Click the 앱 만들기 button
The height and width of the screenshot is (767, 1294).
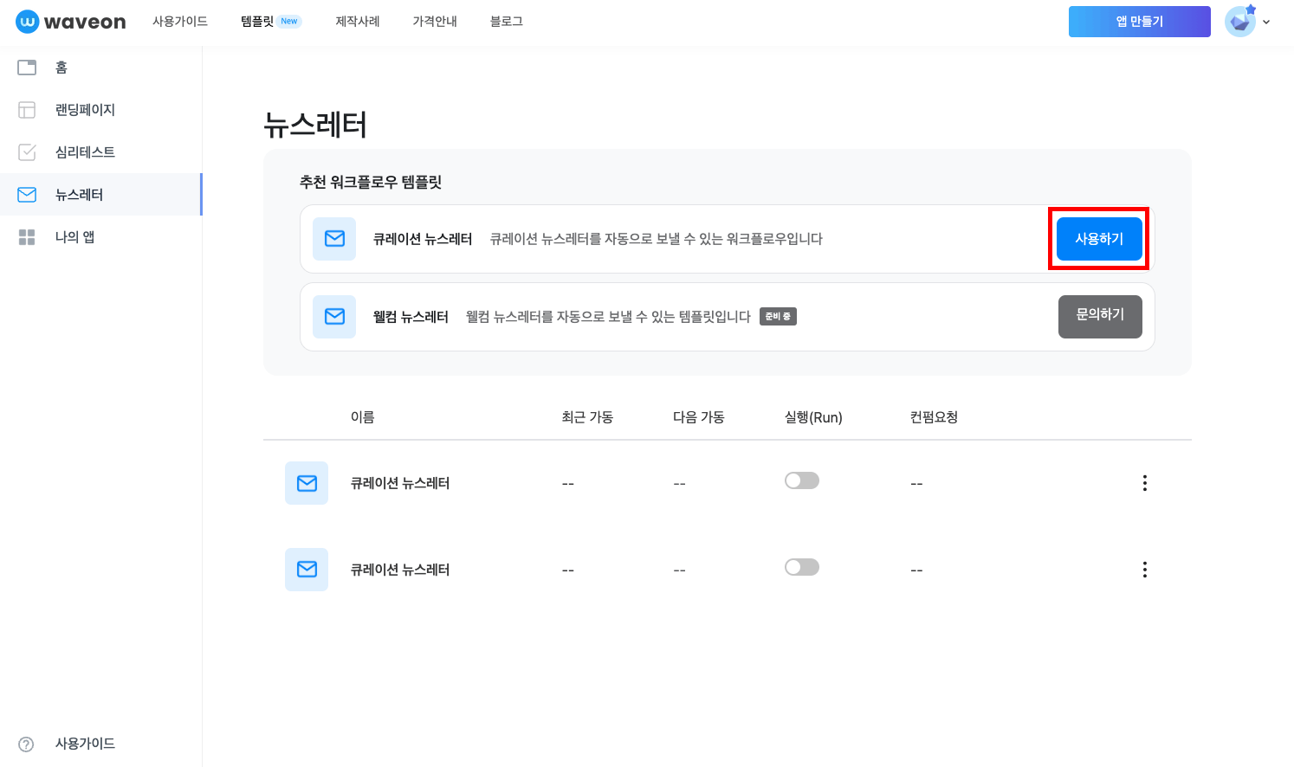click(1139, 22)
